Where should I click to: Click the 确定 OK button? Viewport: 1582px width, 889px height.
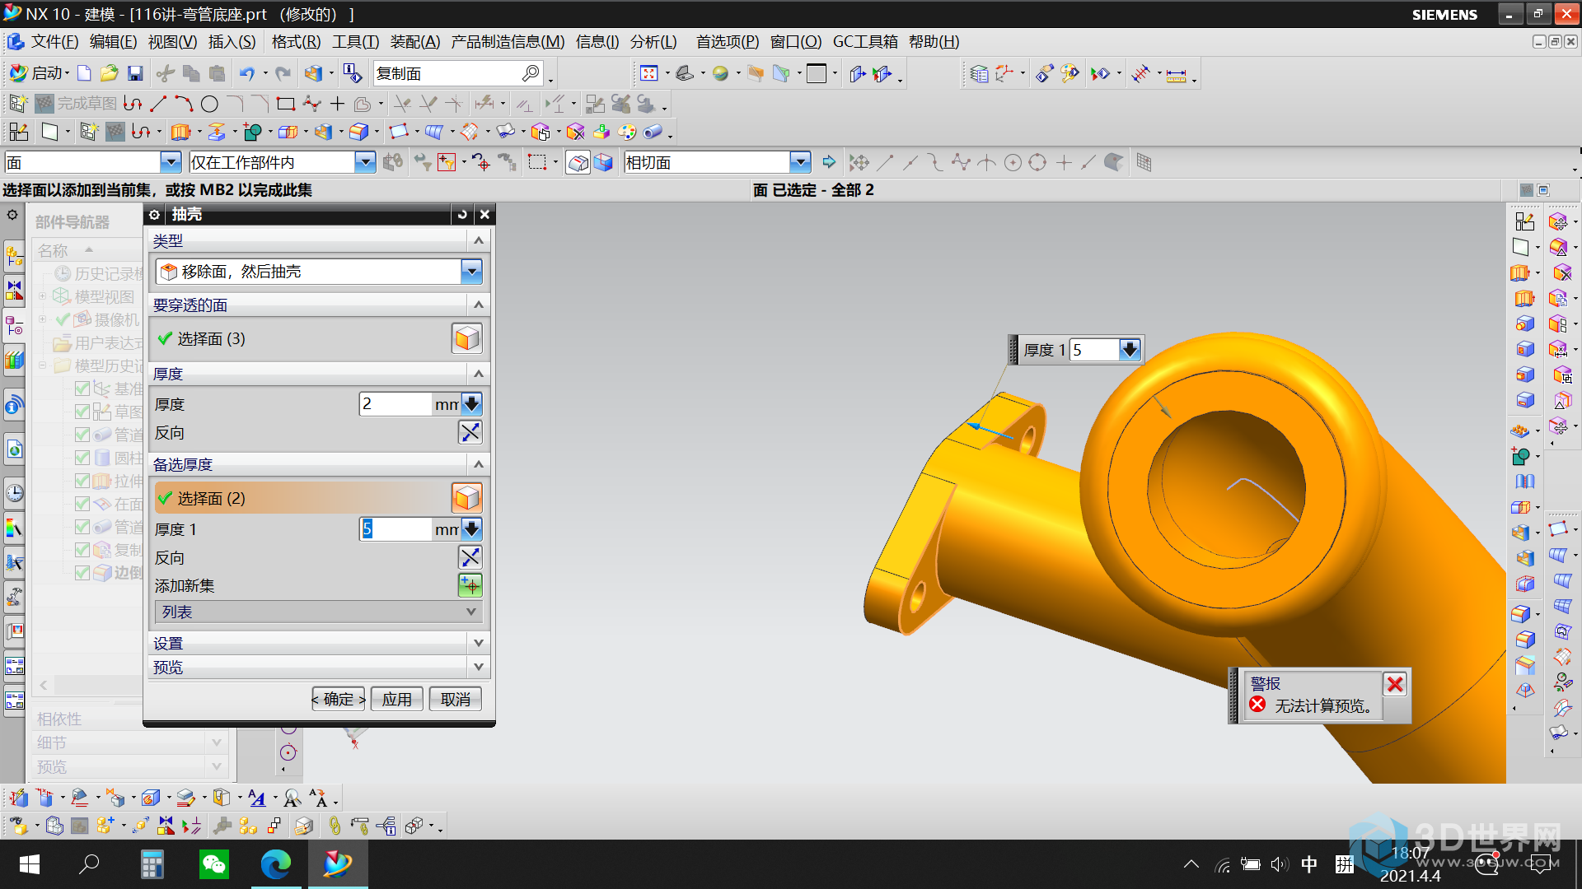pos(339,699)
